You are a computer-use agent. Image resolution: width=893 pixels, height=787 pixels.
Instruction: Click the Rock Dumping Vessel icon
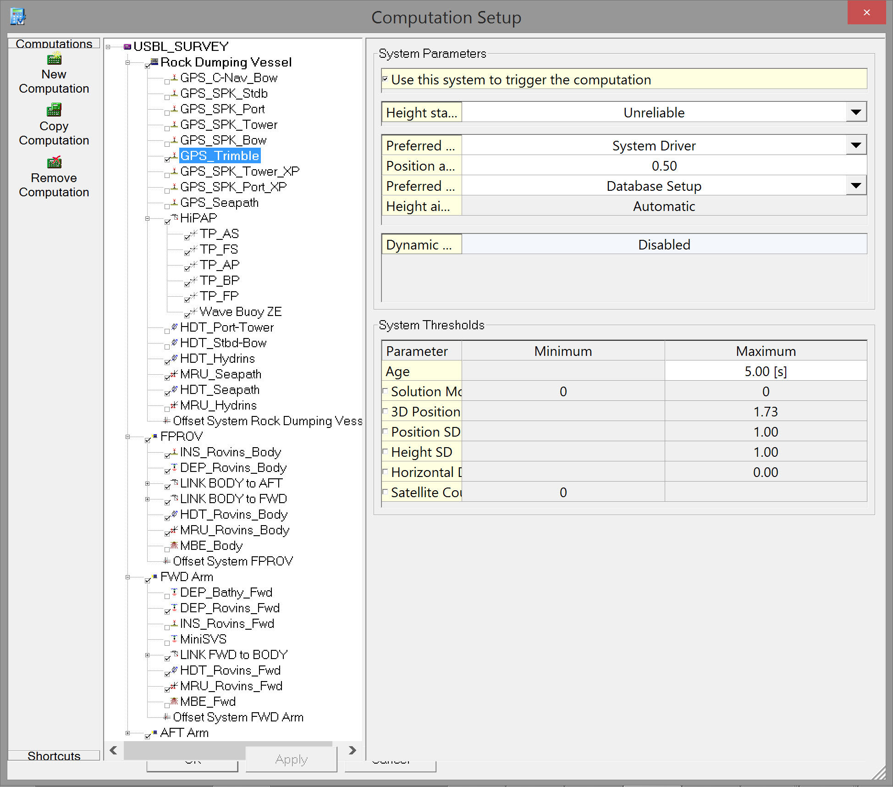coord(154,61)
